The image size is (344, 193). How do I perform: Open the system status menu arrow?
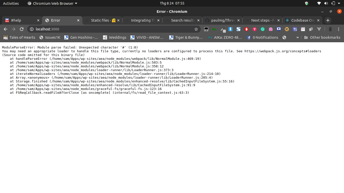click(x=339, y=4)
